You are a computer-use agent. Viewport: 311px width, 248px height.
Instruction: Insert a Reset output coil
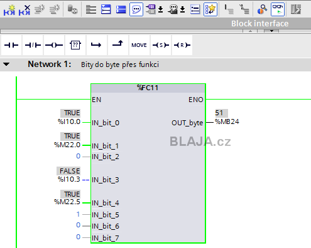(182, 45)
